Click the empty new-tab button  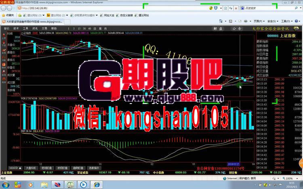(x=67, y=22)
